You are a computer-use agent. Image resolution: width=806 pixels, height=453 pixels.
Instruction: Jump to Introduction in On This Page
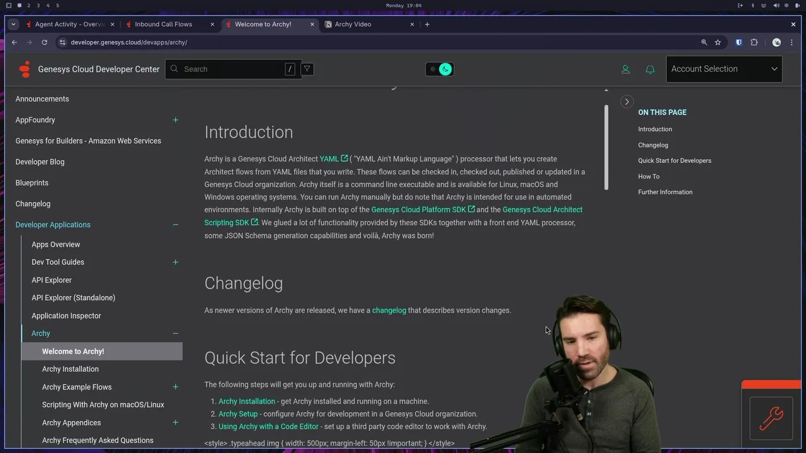pyautogui.click(x=655, y=129)
